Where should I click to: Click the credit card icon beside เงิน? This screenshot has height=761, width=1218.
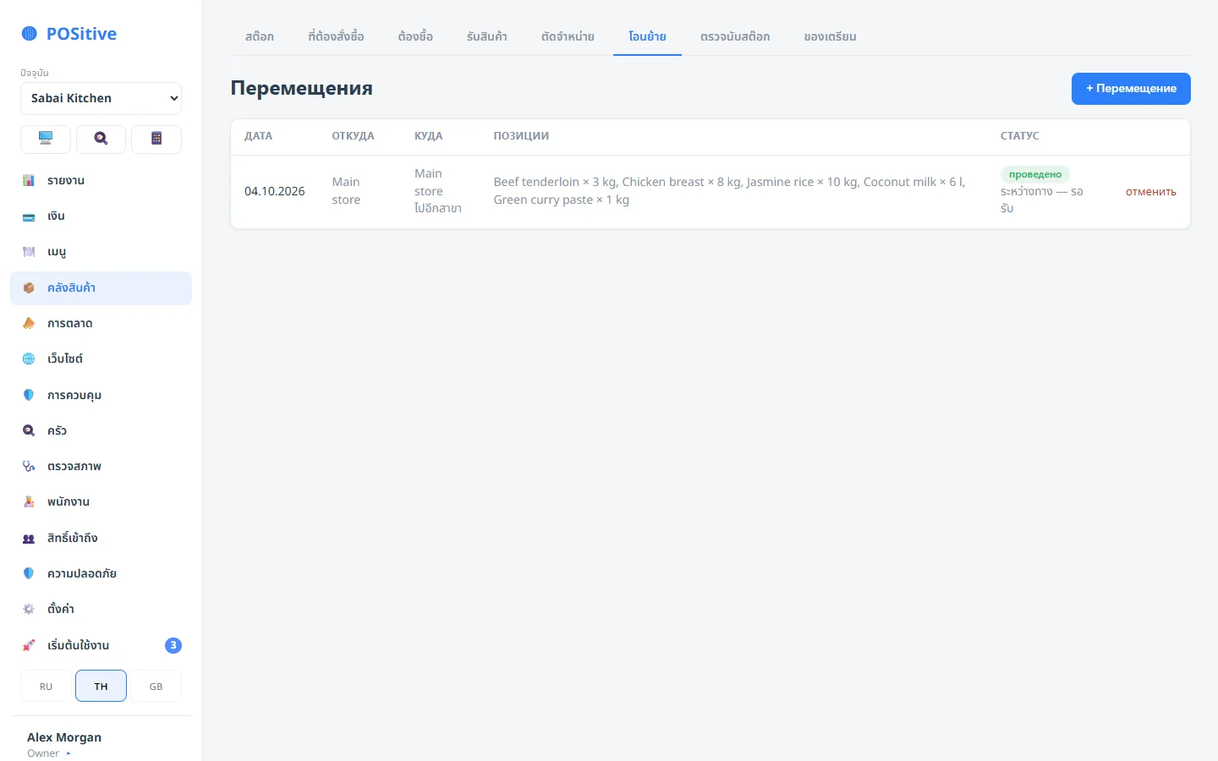[x=29, y=216]
